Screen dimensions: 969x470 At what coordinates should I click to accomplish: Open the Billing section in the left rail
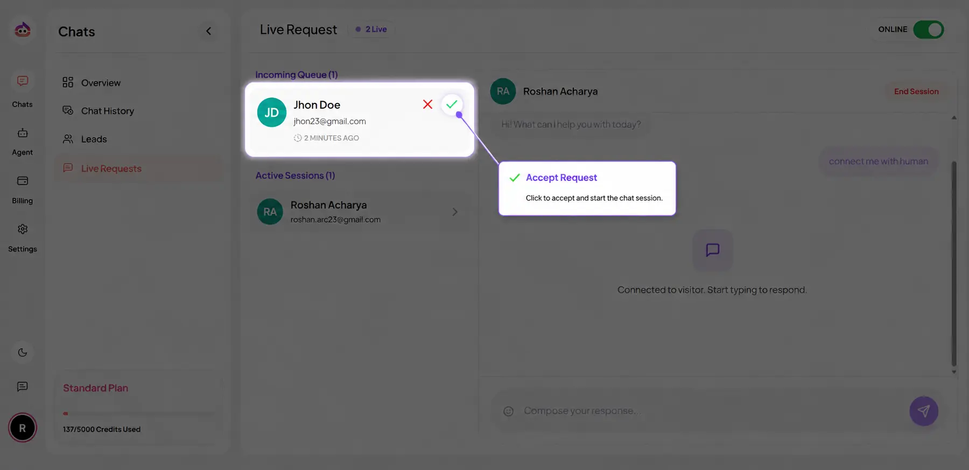tap(23, 190)
